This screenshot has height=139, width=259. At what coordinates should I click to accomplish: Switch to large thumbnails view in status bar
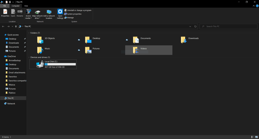click(256, 137)
